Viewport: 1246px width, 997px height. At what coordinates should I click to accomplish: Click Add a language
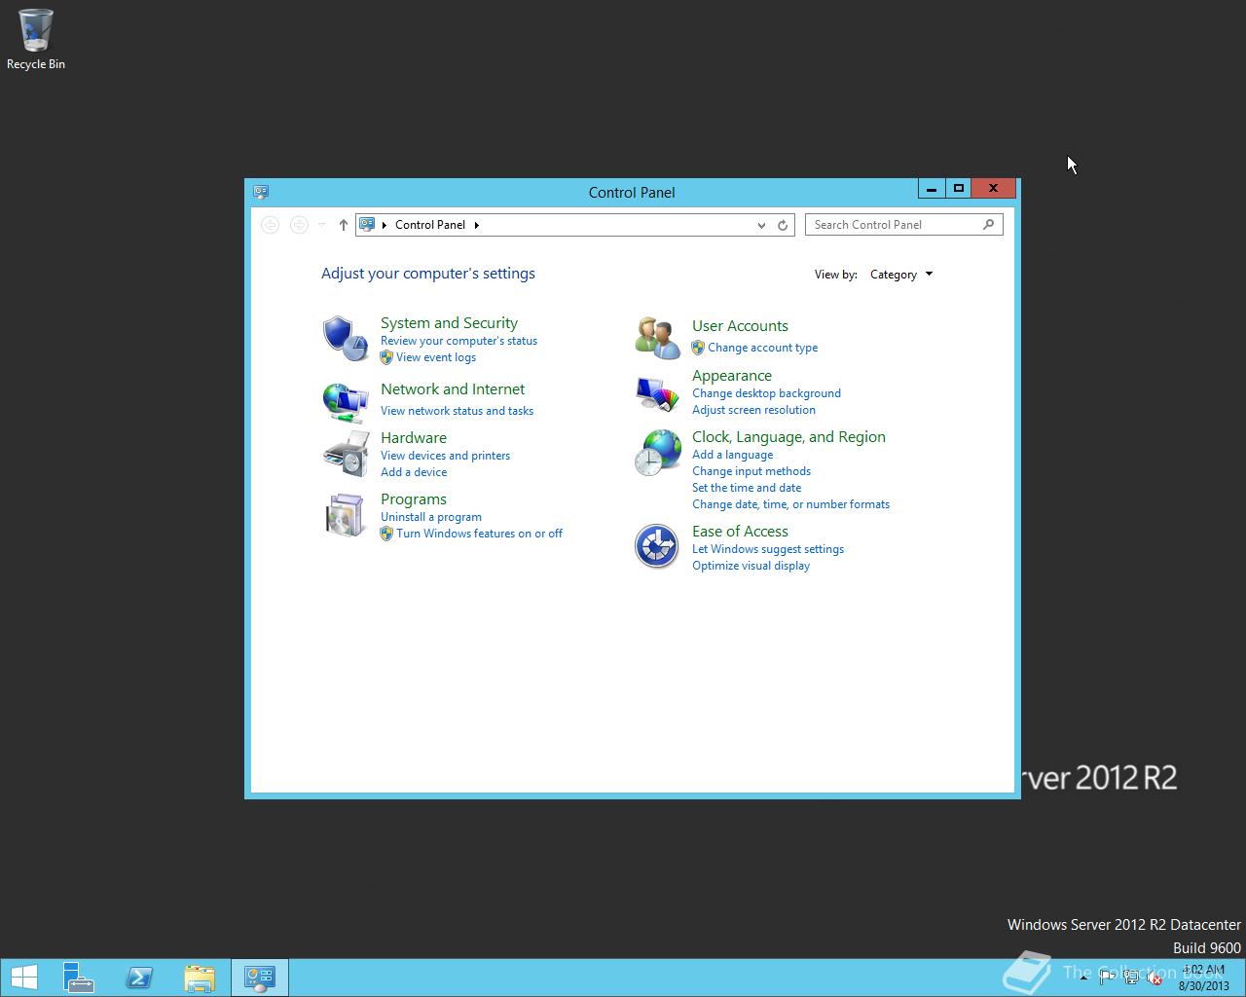click(x=732, y=455)
